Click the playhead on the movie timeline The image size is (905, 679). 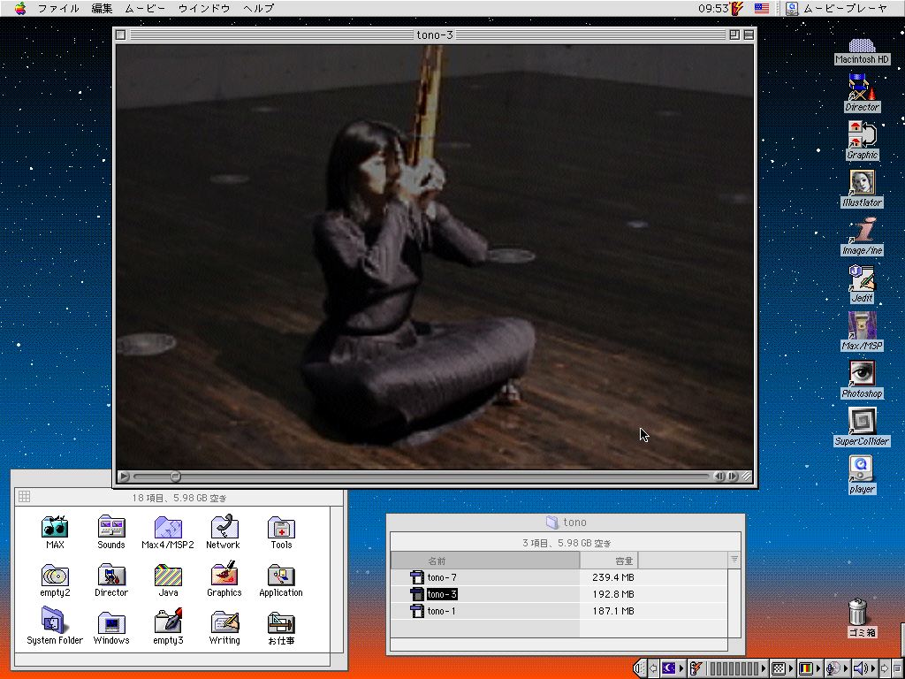pos(175,477)
